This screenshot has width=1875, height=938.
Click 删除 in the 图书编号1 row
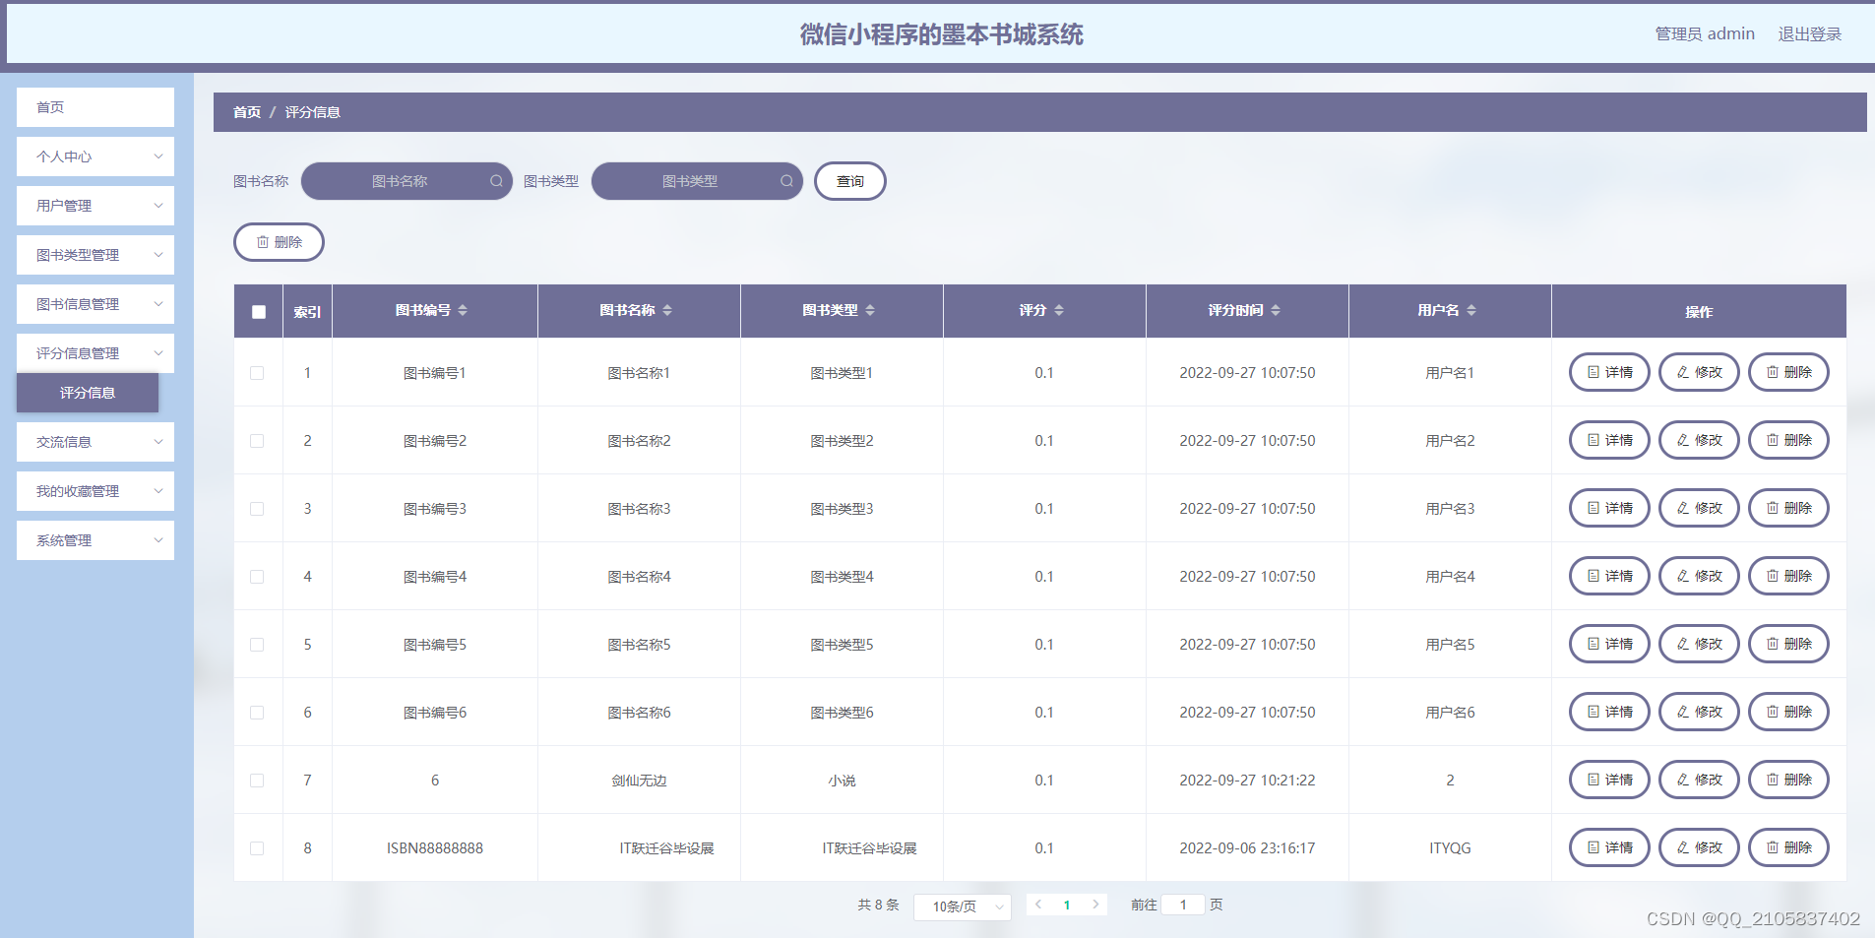pos(1788,372)
